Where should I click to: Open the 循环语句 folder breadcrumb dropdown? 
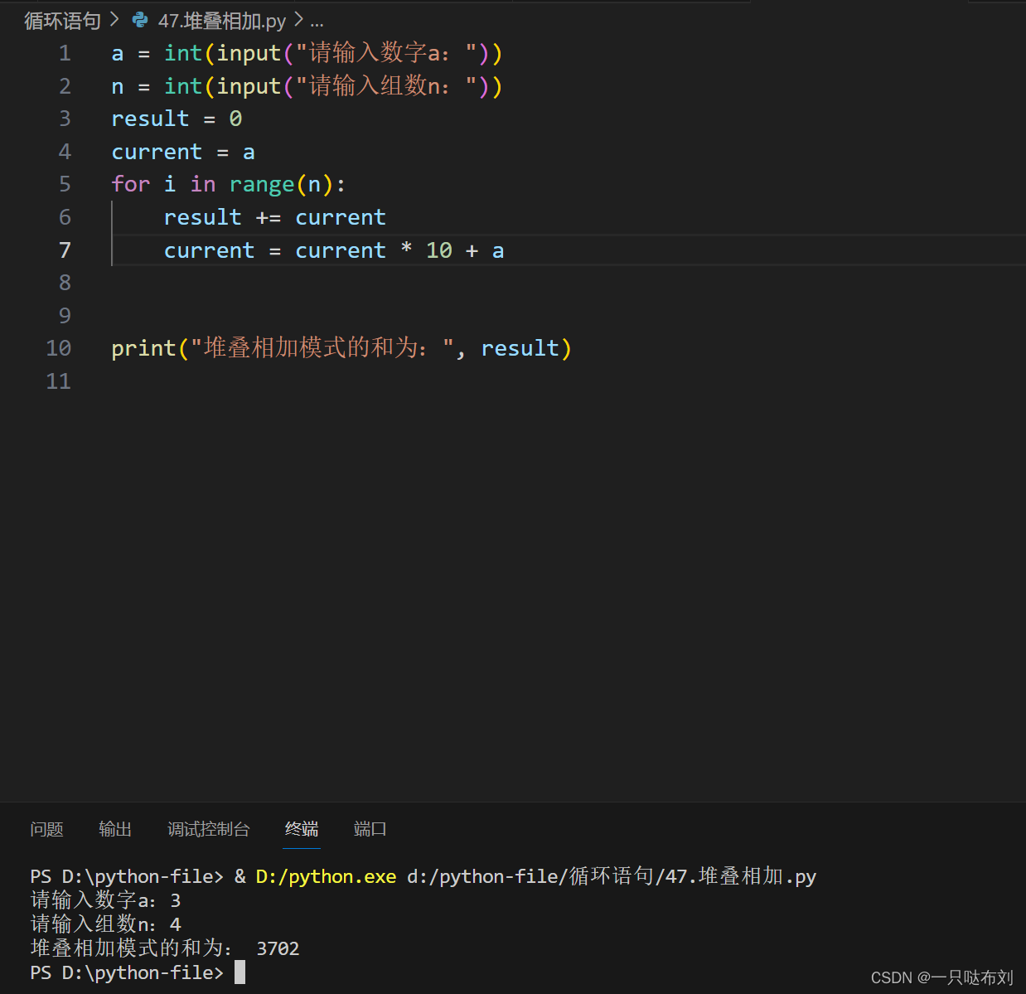point(62,21)
